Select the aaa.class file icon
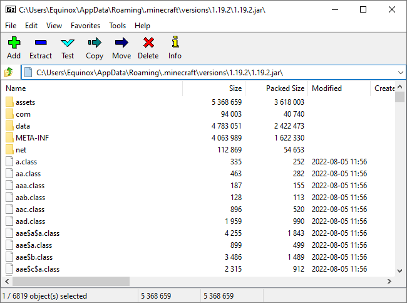 [x=9, y=186]
